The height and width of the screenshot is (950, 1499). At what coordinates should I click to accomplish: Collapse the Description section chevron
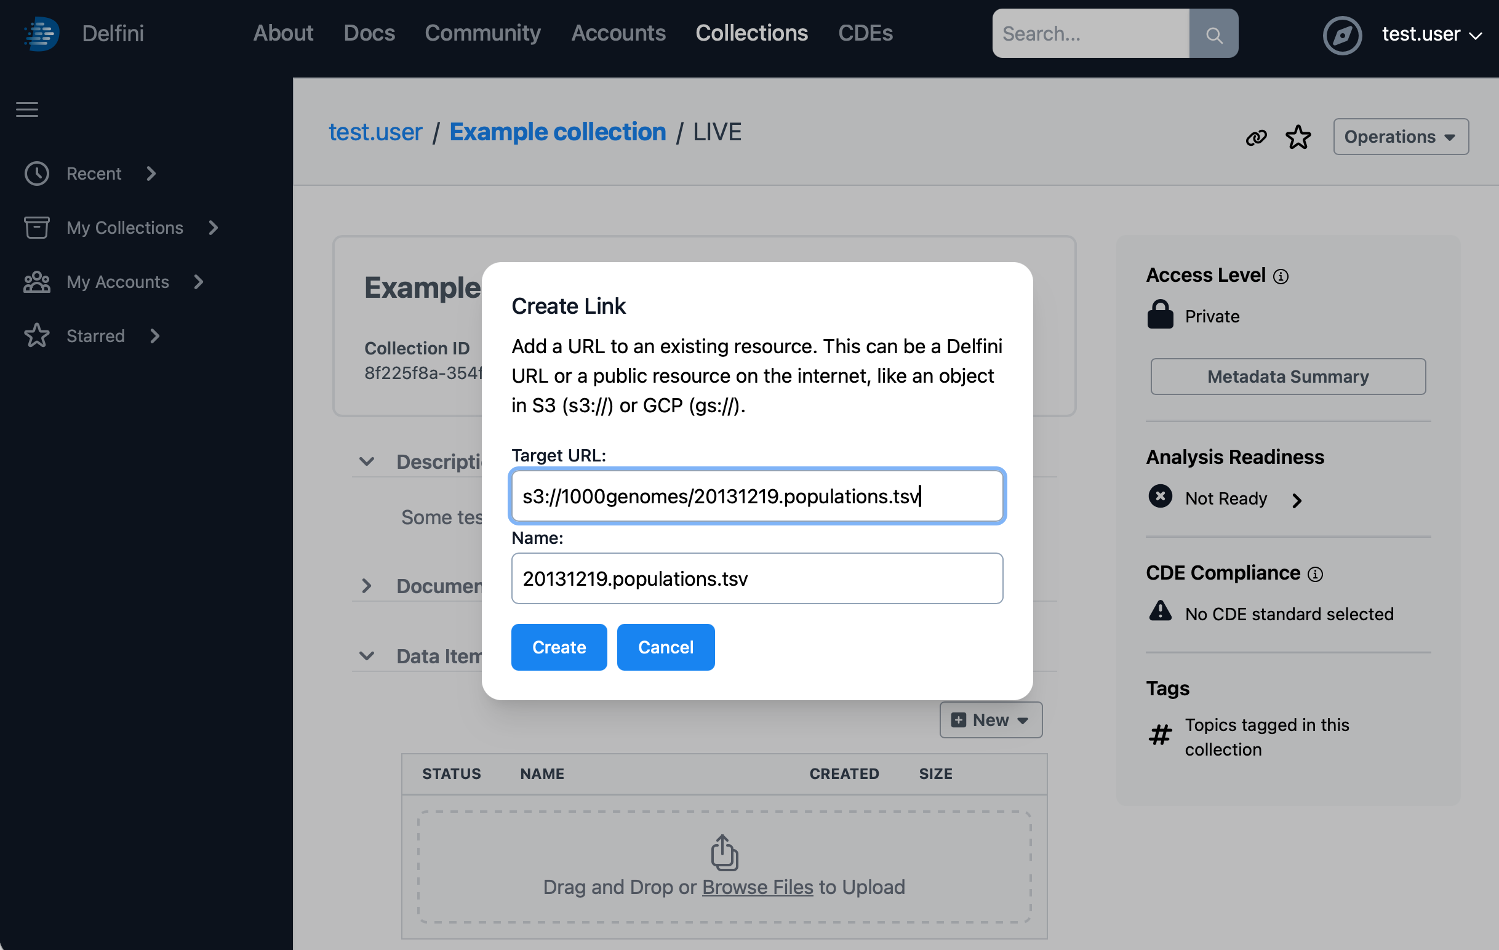367,462
